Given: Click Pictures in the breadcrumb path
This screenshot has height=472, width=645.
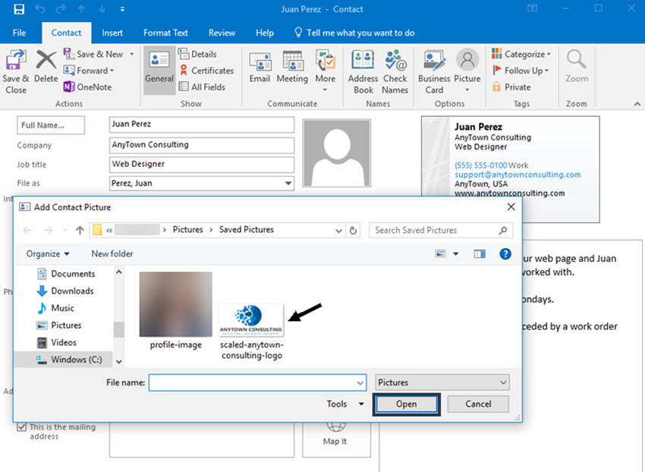Looking at the screenshot, I should [x=187, y=230].
